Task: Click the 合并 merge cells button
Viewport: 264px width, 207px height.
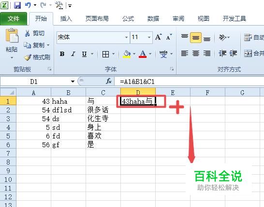Action: [254, 54]
